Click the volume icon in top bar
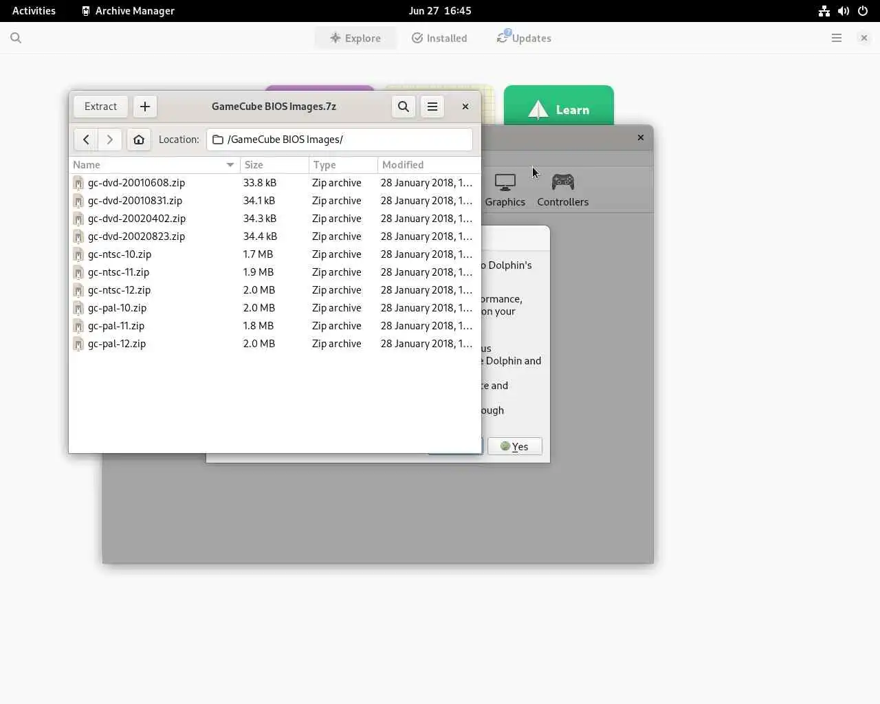The width and height of the screenshot is (880, 704). coord(844,11)
